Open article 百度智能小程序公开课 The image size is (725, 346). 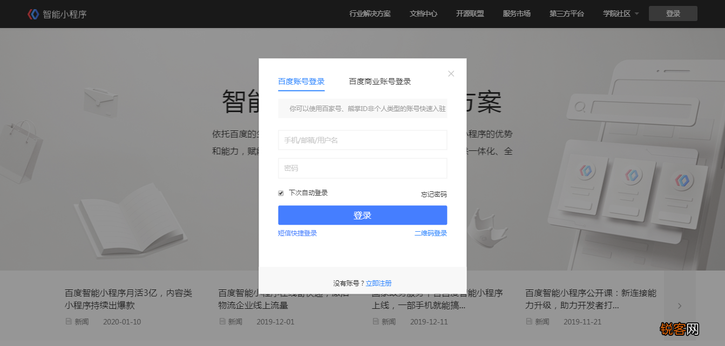coord(591,299)
